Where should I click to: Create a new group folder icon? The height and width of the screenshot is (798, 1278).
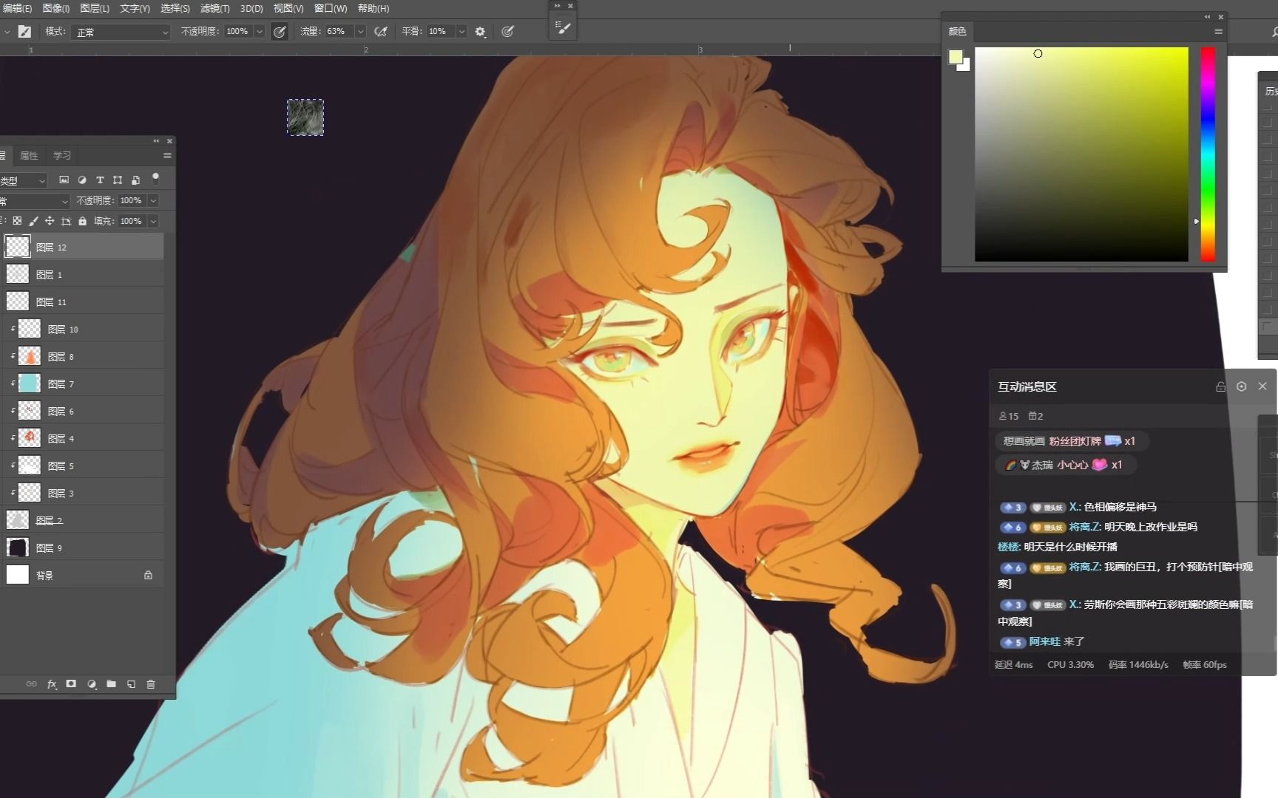[111, 684]
